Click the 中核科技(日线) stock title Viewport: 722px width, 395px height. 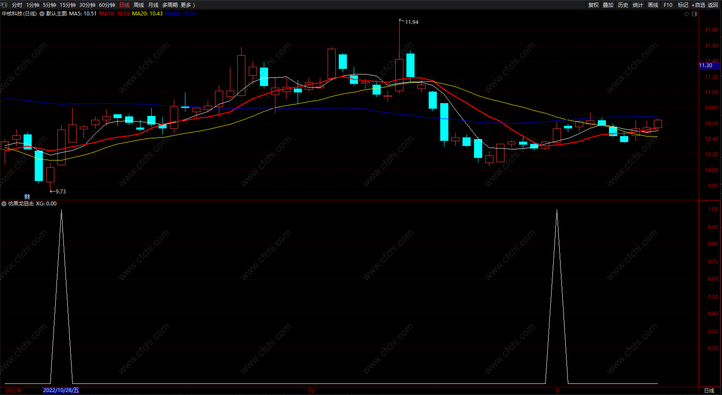19,14
